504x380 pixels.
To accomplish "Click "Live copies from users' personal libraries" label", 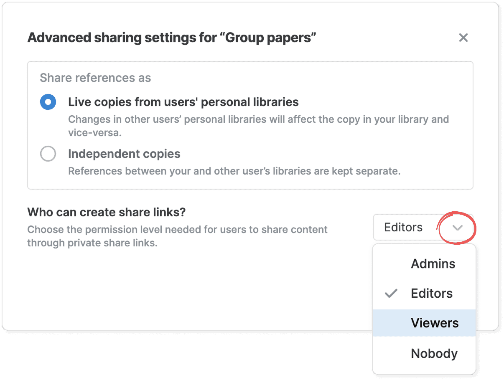I will [x=183, y=102].
